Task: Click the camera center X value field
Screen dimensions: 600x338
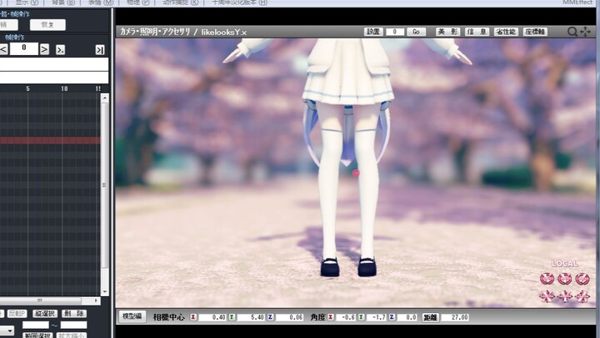Action: pyautogui.click(x=212, y=317)
